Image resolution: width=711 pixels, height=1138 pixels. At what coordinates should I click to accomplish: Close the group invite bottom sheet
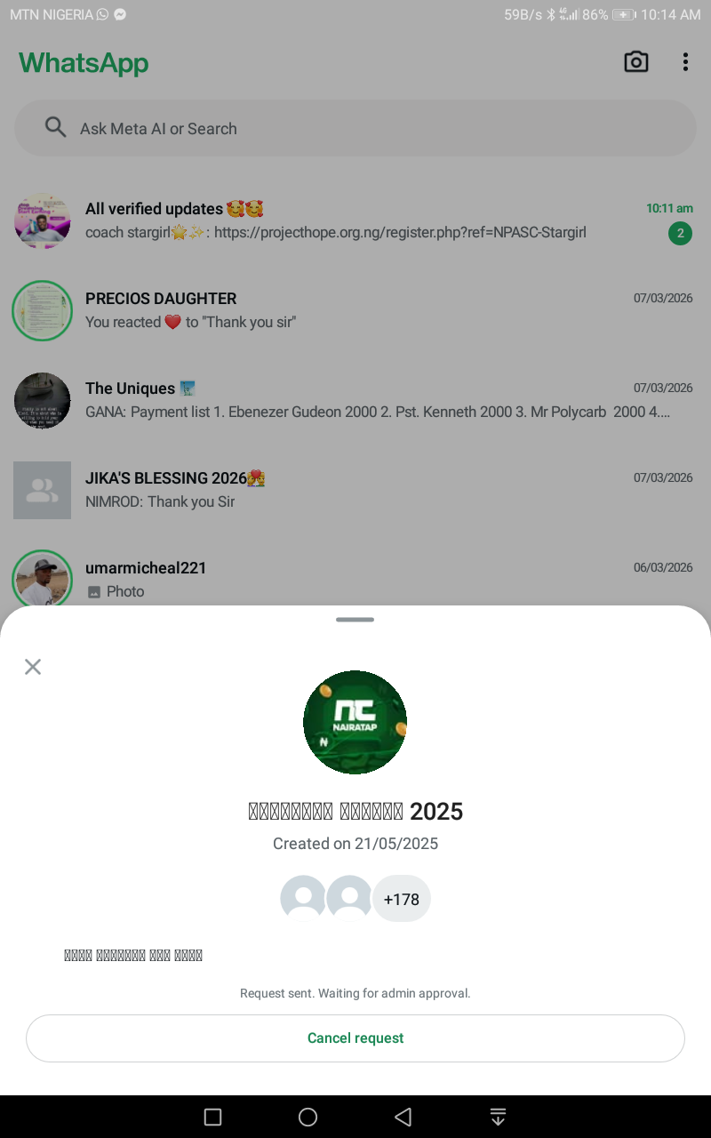point(33,667)
